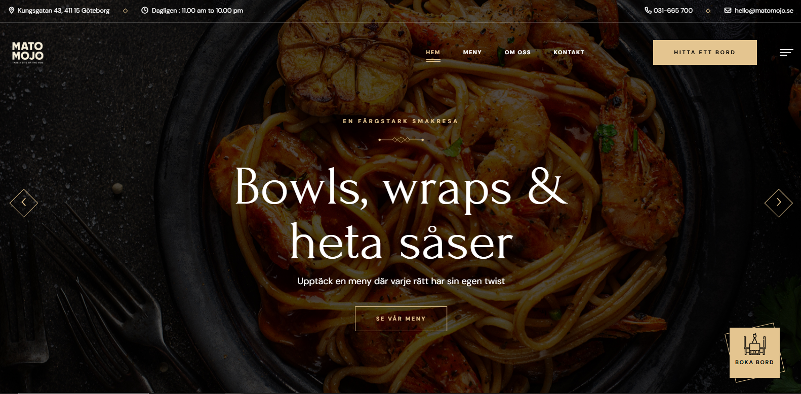Open the hamburger side menu icon
The width and height of the screenshot is (801, 394).
(786, 52)
